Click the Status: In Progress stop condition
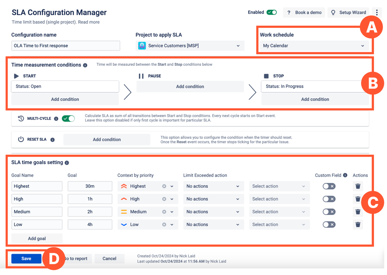This screenshot has width=387, height=275. tap(315, 86)
